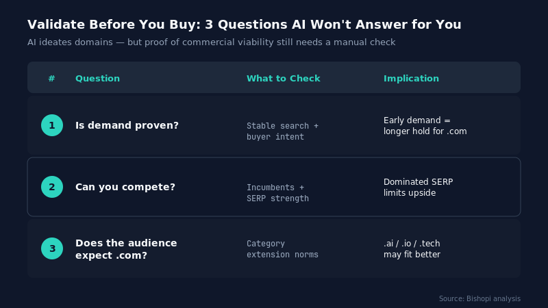Click 'Is demand proven?' question text

click(x=127, y=125)
